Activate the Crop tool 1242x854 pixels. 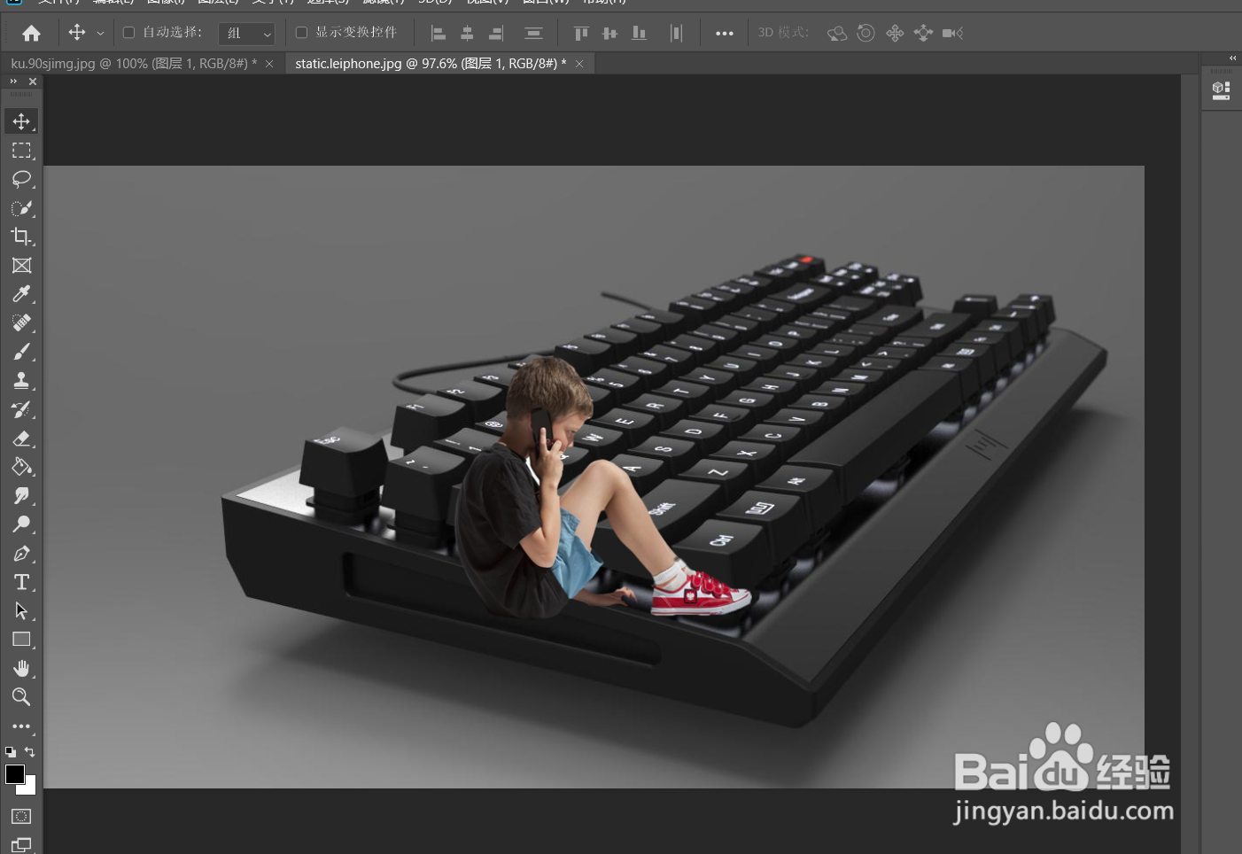coord(21,237)
